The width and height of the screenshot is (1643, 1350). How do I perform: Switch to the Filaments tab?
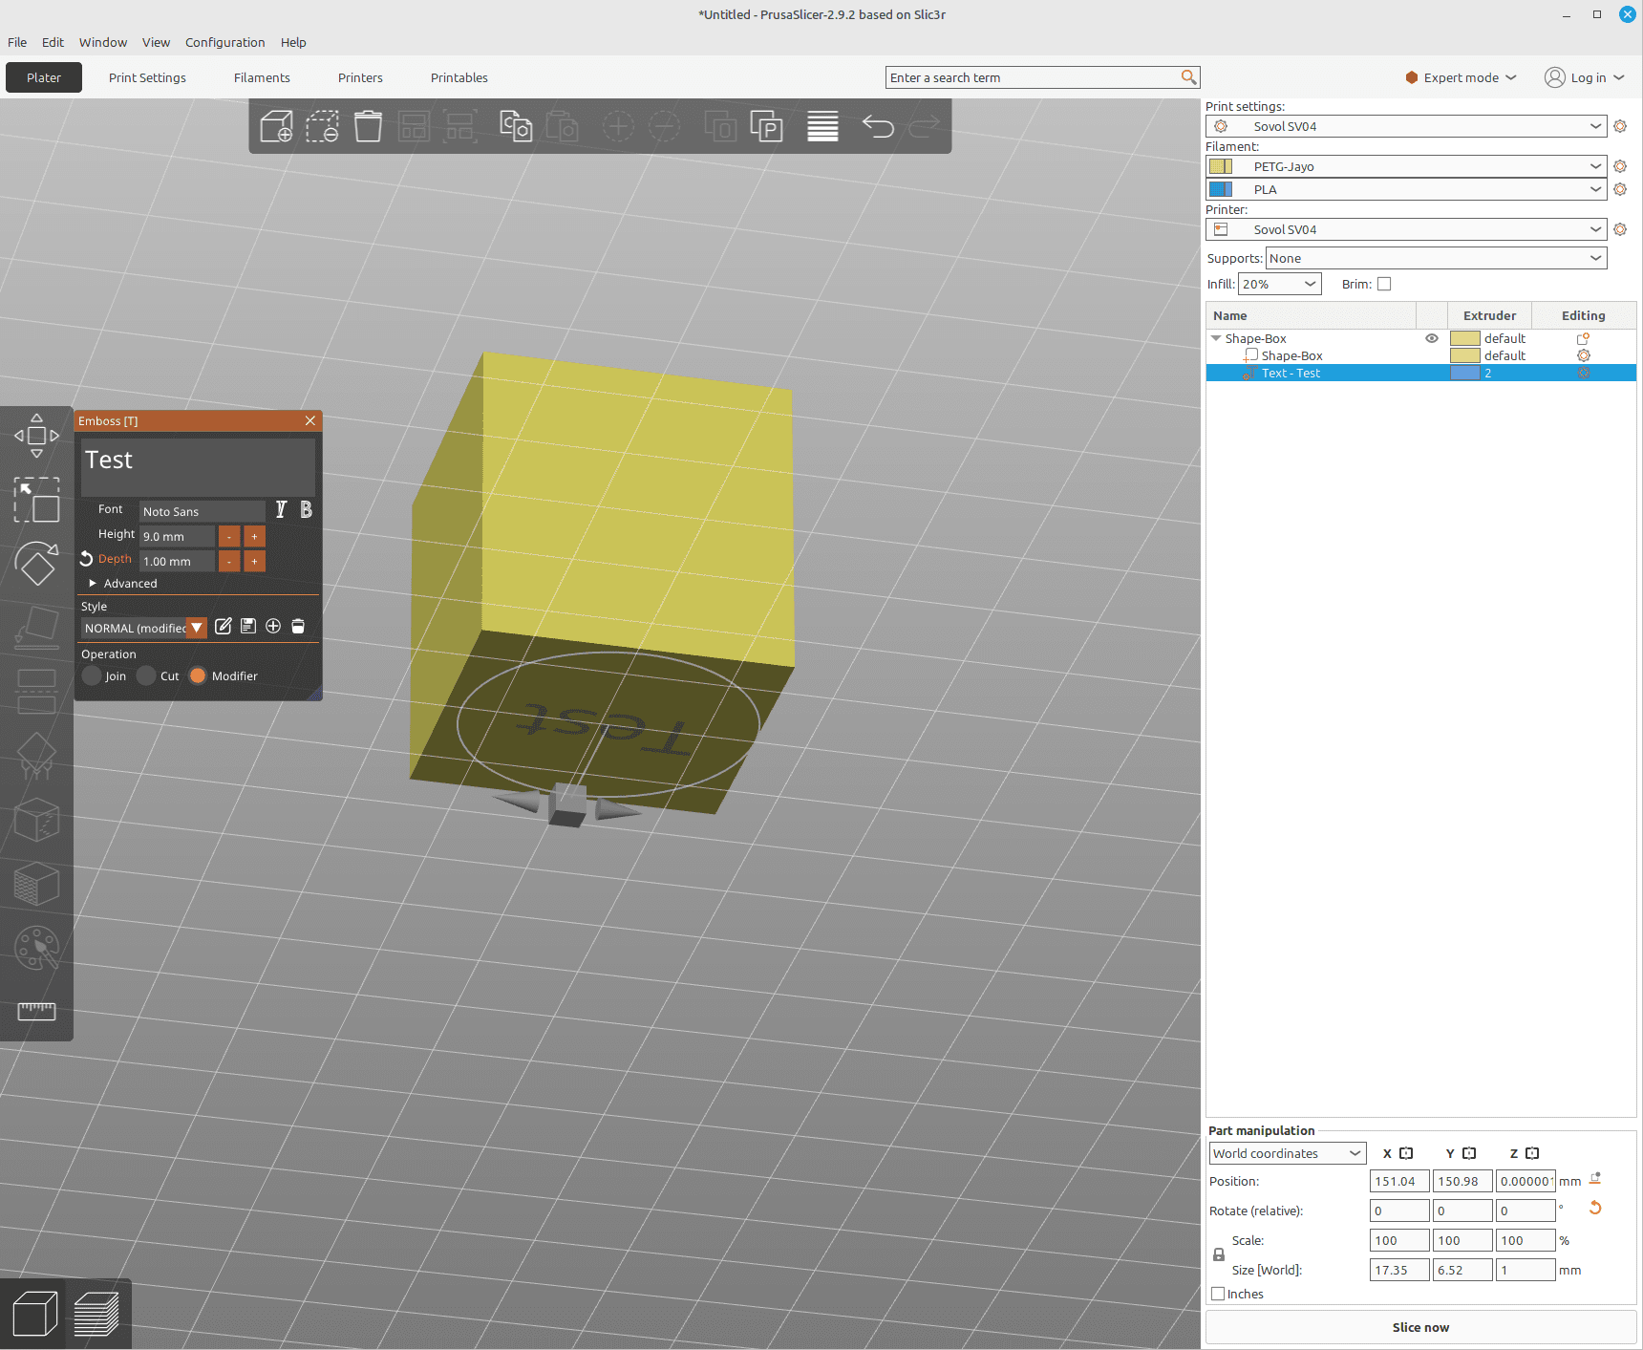pos(262,77)
